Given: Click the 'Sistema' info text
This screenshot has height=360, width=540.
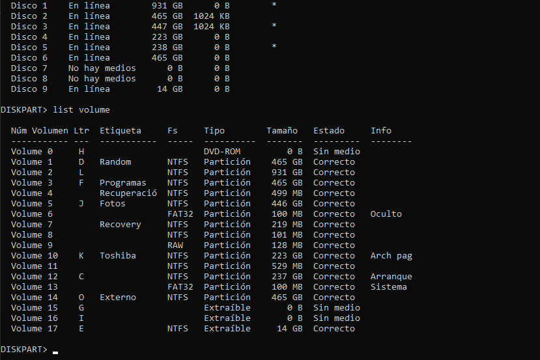Looking at the screenshot, I should [x=389, y=286].
